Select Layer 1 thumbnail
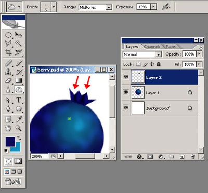208x193 pixels. tap(138, 92)
